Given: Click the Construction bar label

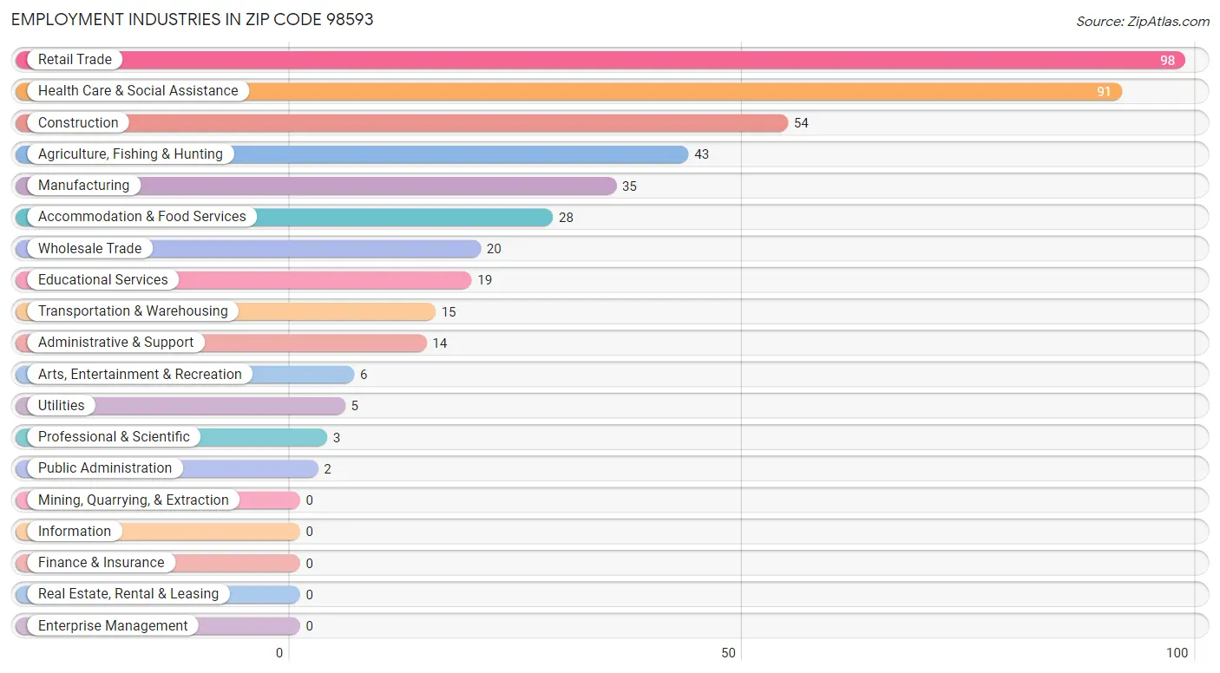Looking at the screenshot, I should coord(78,122).
